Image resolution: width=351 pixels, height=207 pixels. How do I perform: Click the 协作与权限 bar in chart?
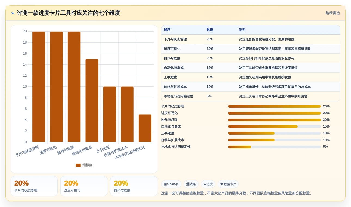pos(74,87)
